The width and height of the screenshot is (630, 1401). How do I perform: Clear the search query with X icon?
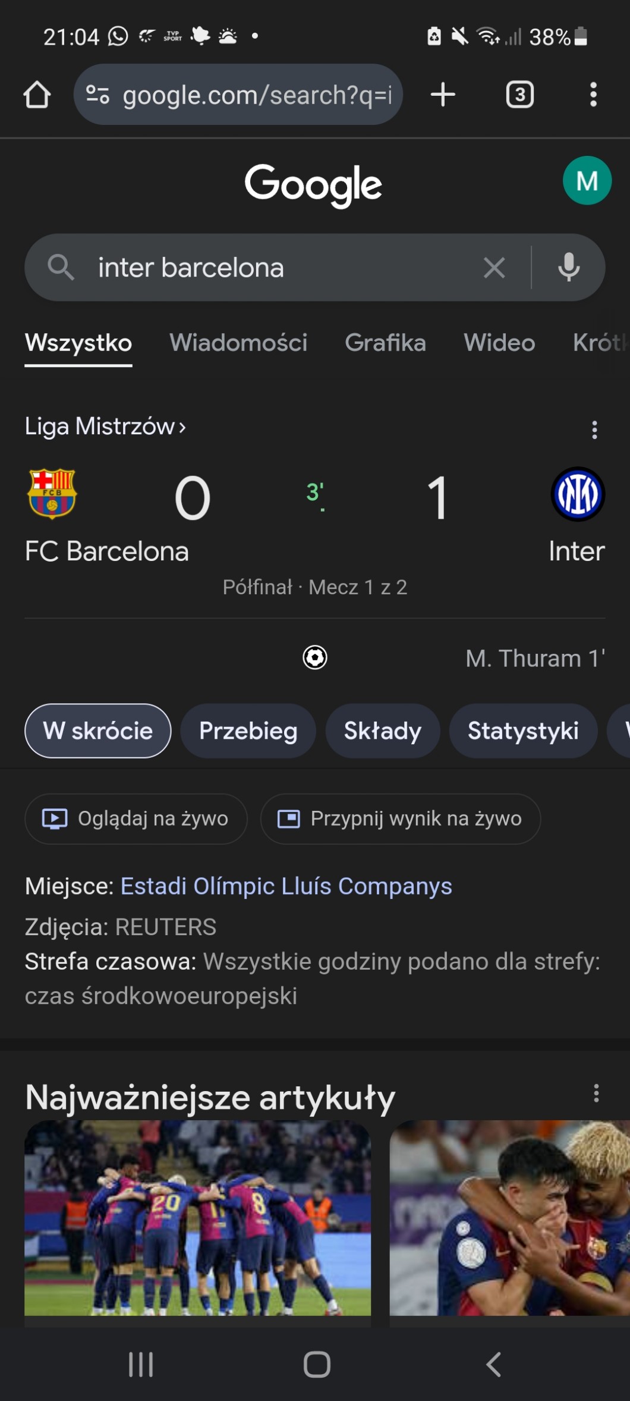pos(494,268)
